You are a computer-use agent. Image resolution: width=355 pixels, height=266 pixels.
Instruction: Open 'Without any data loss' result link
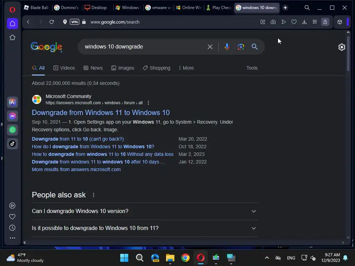[x=103, y=154]
